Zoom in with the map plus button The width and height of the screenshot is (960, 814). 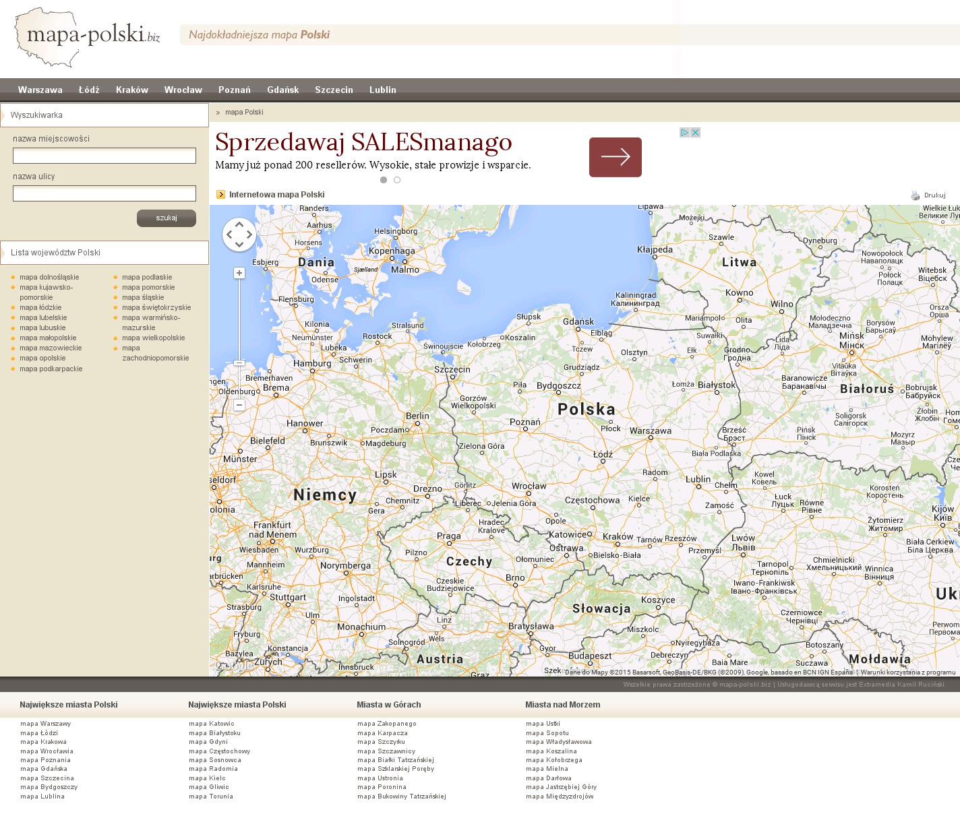239,273
